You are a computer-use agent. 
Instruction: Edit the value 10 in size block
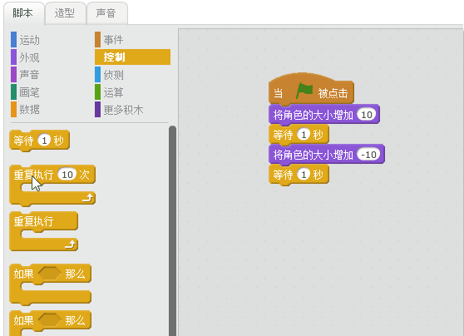click(x=367, y=115)
